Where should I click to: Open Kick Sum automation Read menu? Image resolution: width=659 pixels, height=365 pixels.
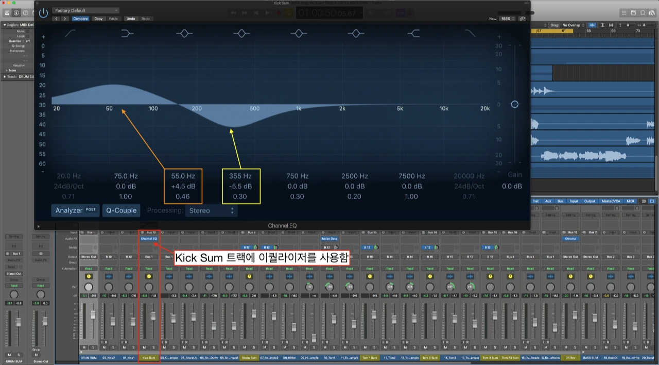[149, 269]
